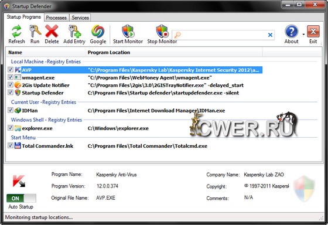328x225 pixels.
Task: Select the 2Gis Update Notifier row
Action: click(x=46, y=85)
